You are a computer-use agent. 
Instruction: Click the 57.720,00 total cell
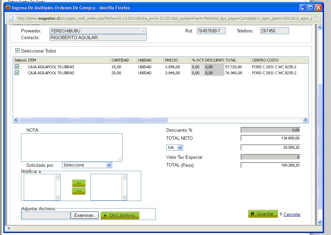(234, 67)
